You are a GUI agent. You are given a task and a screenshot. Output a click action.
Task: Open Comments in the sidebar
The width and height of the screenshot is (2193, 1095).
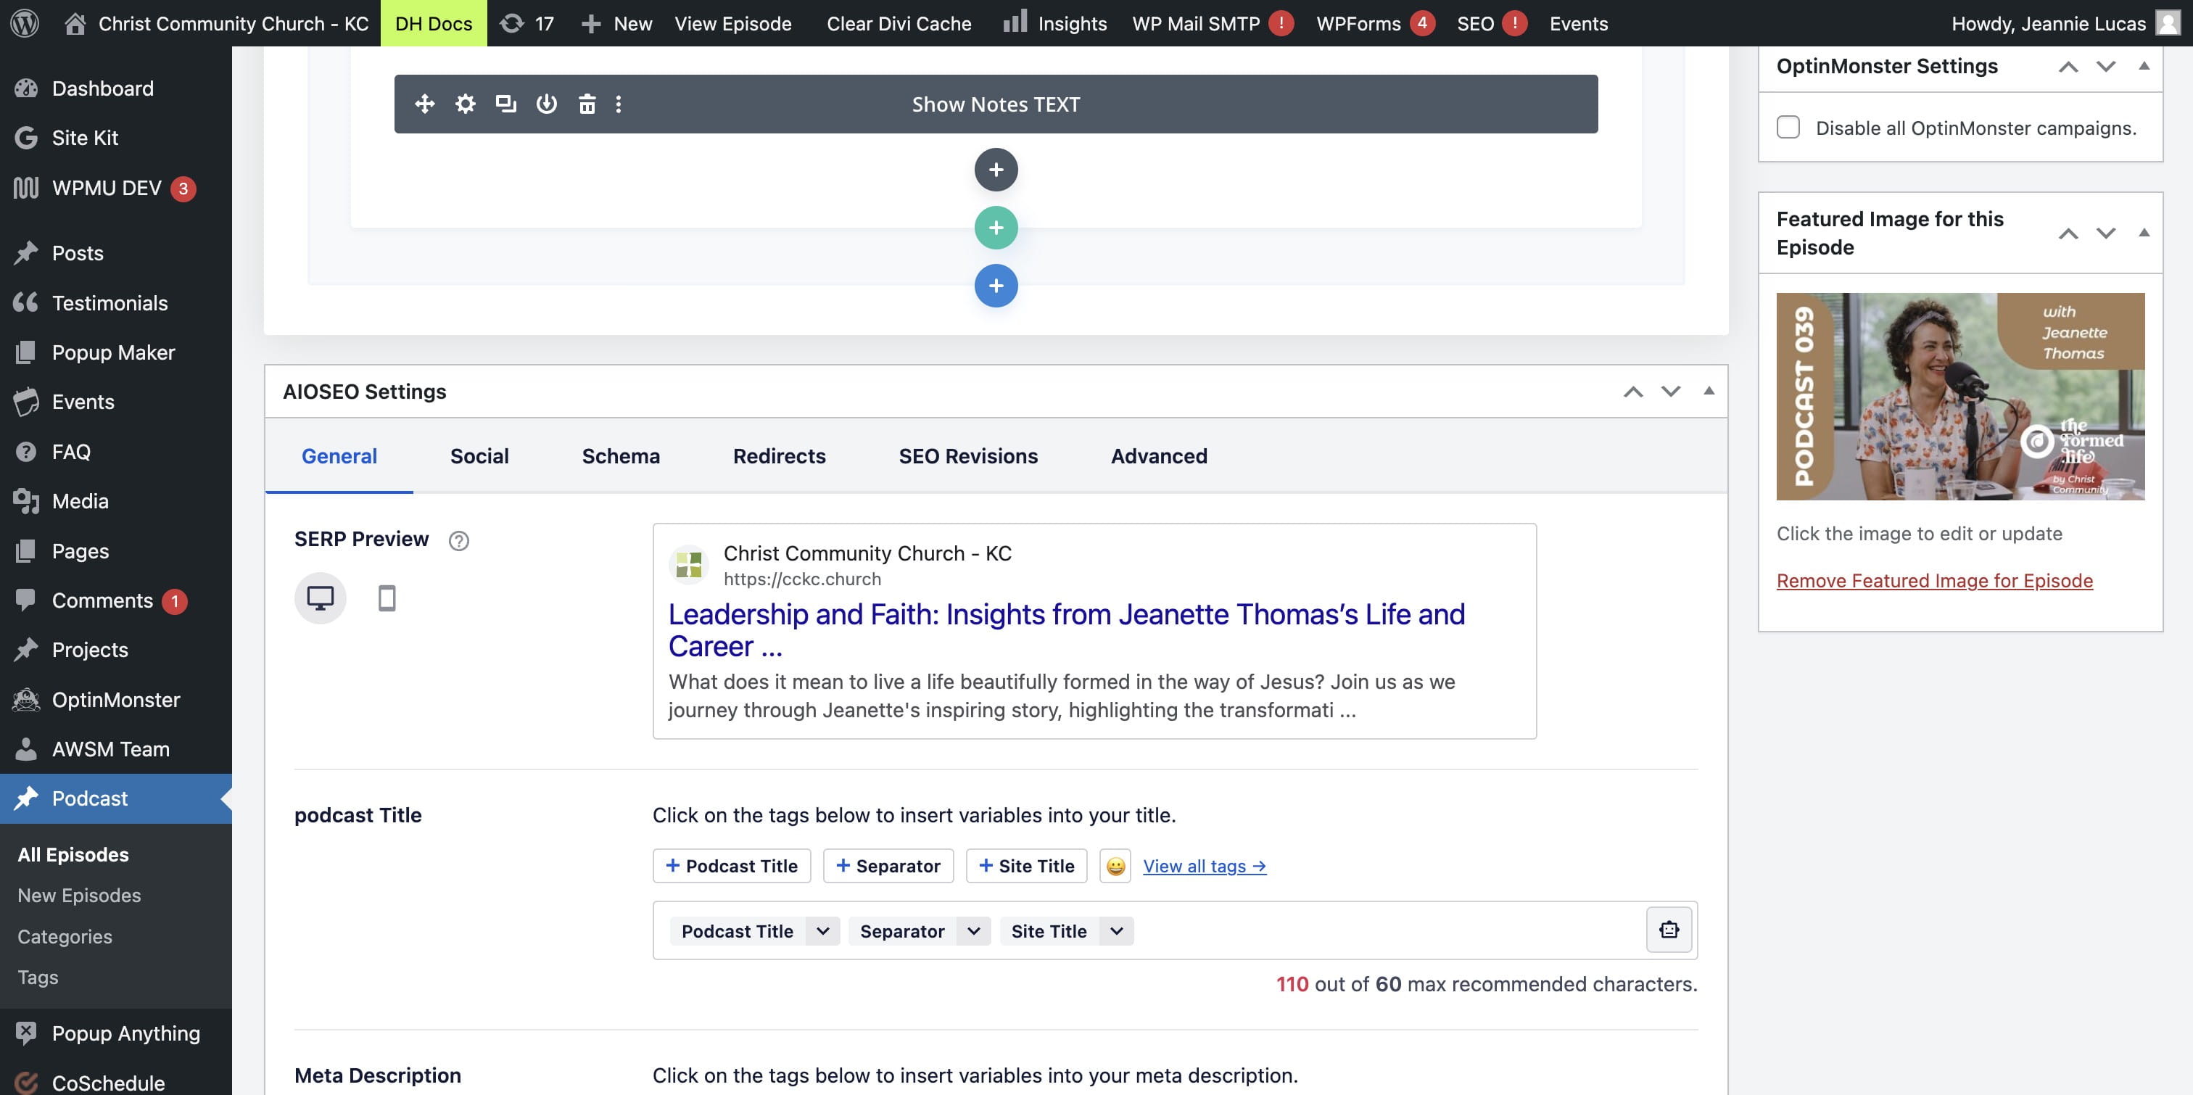click(x=116, y=600)
